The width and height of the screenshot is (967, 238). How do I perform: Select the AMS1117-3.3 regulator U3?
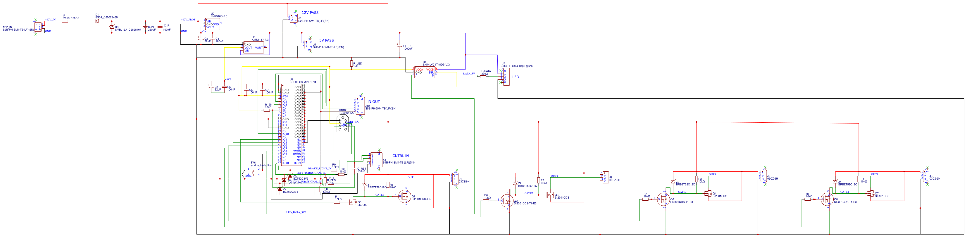pos(254,48)
